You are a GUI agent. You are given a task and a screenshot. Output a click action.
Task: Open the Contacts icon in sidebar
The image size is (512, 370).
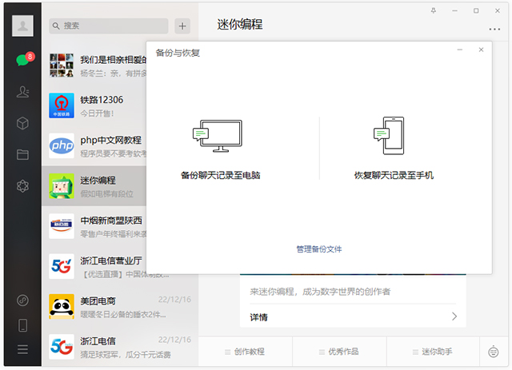22,92
